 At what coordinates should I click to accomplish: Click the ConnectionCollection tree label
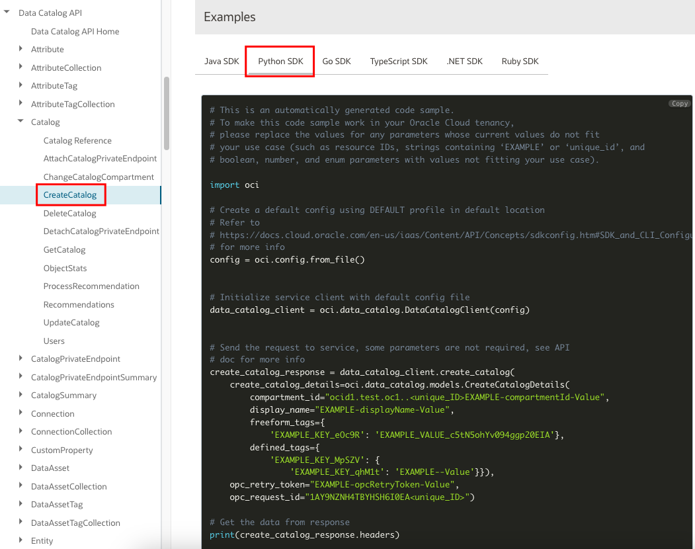coord(71,431)
